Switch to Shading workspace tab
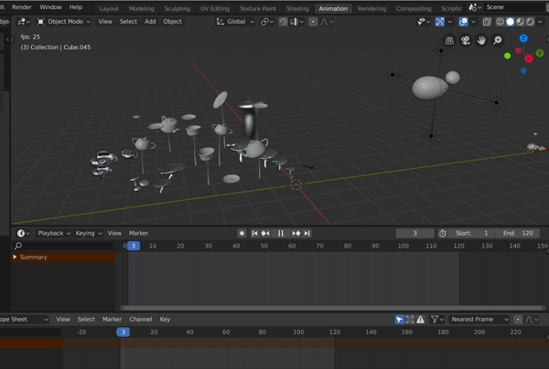This screenshot has height=369, width=549. pyautogui.click(x=297, y=9)
